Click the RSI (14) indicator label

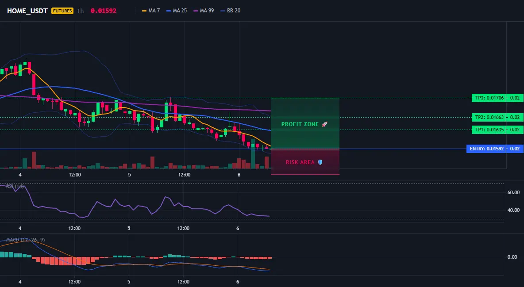tap(15, 186)
